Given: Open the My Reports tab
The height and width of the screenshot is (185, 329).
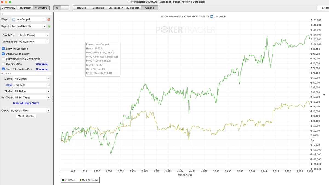Looking at the screenshot, I should (132, 8).
